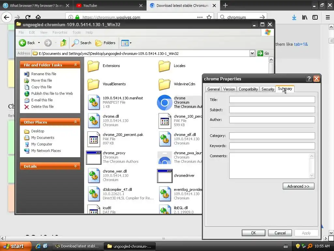Click Explorer file list scroll-up arrow
The height and width of the screenshot is (251, 334).
tap(271, 60)
